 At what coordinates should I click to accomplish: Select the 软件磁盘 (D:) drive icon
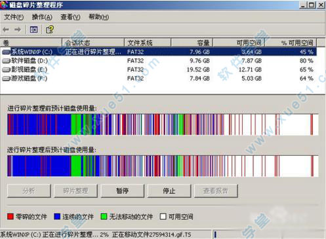pos(6,61)
